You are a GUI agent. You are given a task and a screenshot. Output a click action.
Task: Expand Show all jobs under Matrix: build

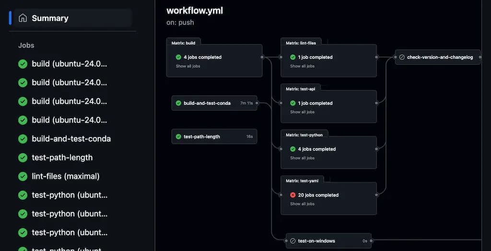tap(188, 66)
